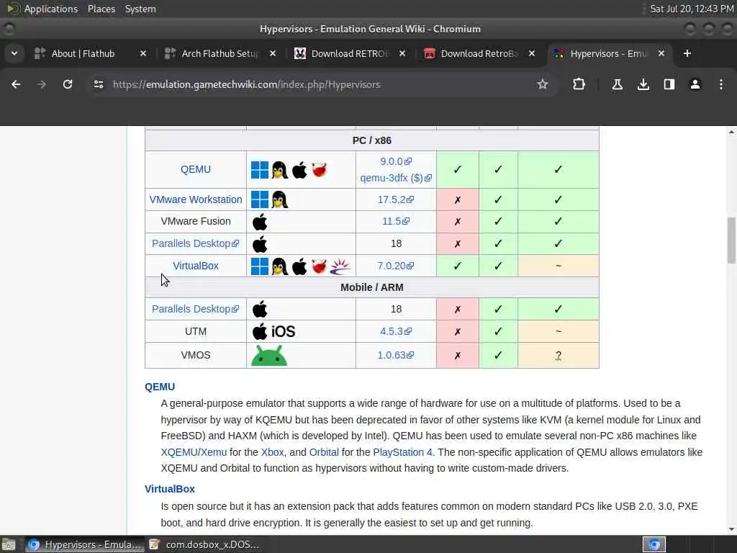Viewport: 737px width, 553px height.
Task: Open a new browser tab
Action: point(687,53)
